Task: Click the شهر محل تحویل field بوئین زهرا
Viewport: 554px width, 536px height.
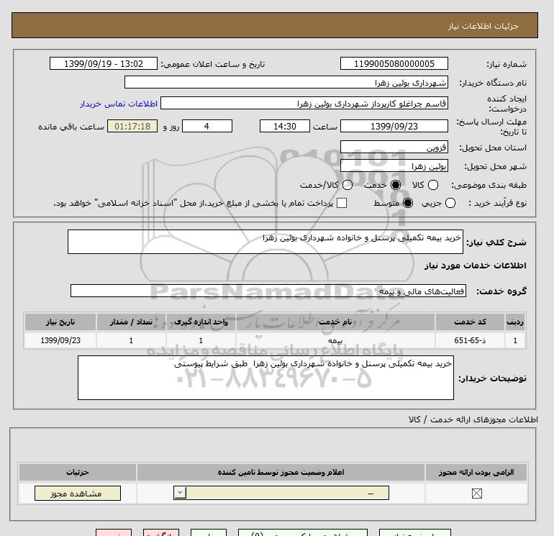Action: tap(394, 165)
